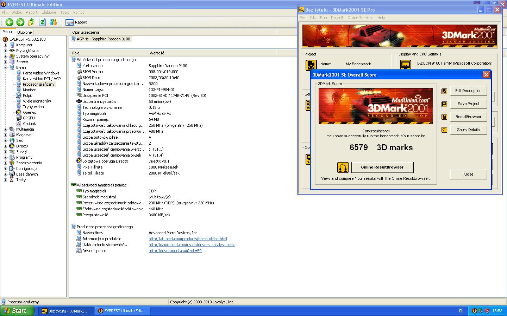Click the Edit Description note icon
The width and height of the screenshot is (507, 316).
[x=444, y=91]
